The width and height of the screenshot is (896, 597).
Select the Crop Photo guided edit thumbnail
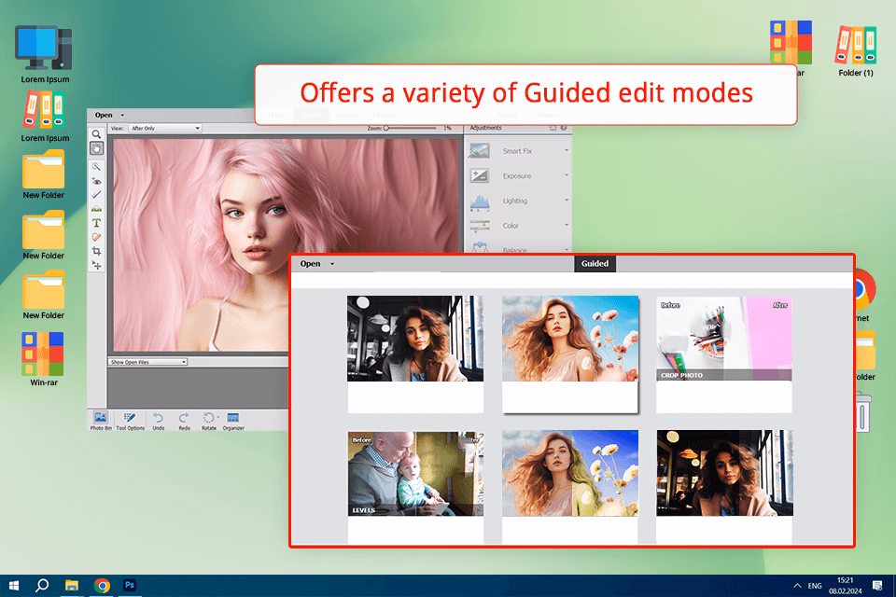tap(723, 339)
